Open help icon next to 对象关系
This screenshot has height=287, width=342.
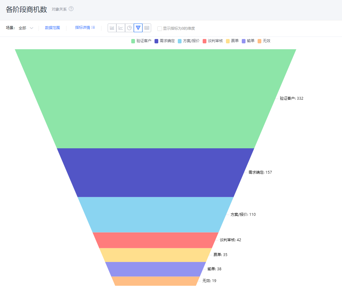coord(71,9)
